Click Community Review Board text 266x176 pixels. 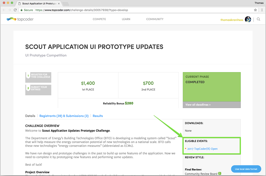[x=201, y=174]
